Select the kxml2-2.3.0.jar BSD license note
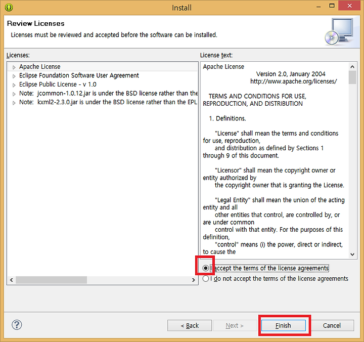Viewport: 364px width, 342px height. 108,102
